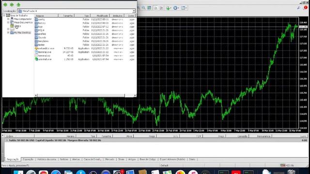The height and width of the screenshot is (174, 310).
Task: Click the connection status bars icon
Action: [283, 165]
